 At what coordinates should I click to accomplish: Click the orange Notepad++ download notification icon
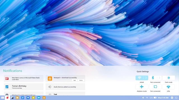point(50,79)
